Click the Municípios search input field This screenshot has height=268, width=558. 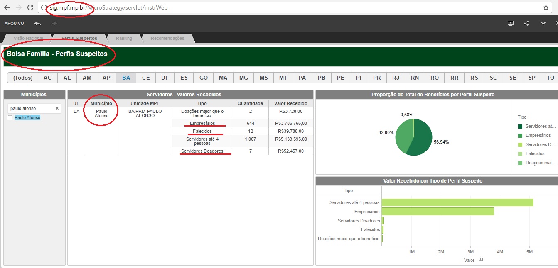(x=31, y=108)
